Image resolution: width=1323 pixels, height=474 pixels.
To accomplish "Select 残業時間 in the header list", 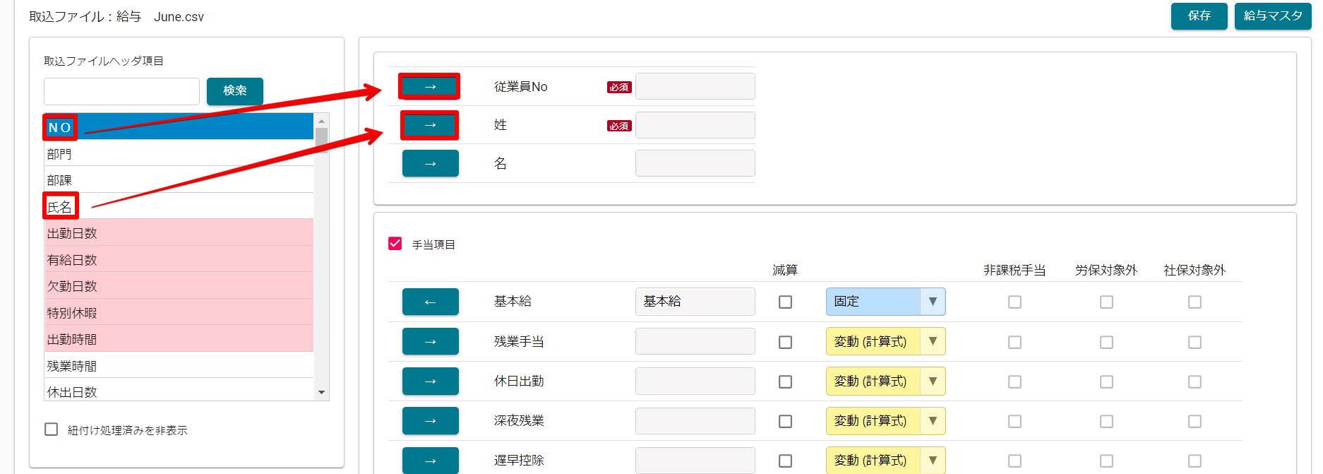I will pyautogui.click(x=179, y=365).
